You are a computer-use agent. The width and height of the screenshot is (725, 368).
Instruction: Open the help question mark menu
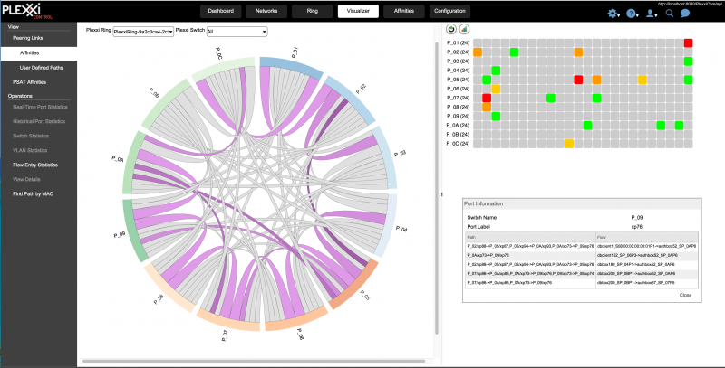pos(632,13)
